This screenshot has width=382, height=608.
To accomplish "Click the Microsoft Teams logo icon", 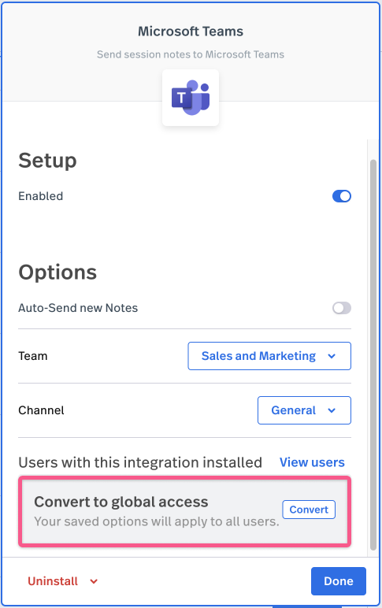I will coord(191,98).
